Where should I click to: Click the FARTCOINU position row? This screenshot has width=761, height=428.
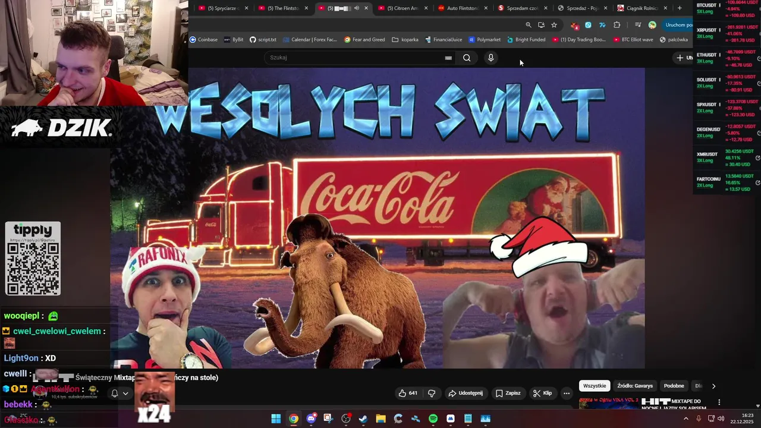tap(728, 182)
